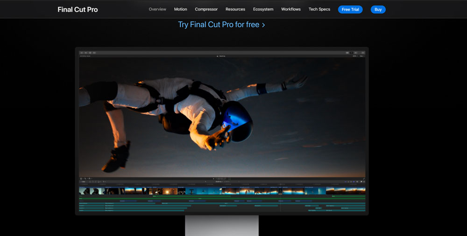The image size is (467, 236).
Task: Click the viewer timecode below the skydiver preview
Action: 221,179
